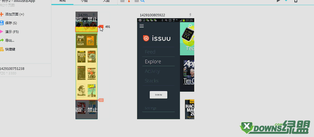The width and height of the screenshot is (314, 137).
Task: Switch to the 小图 tab
Action: [84, 1]
